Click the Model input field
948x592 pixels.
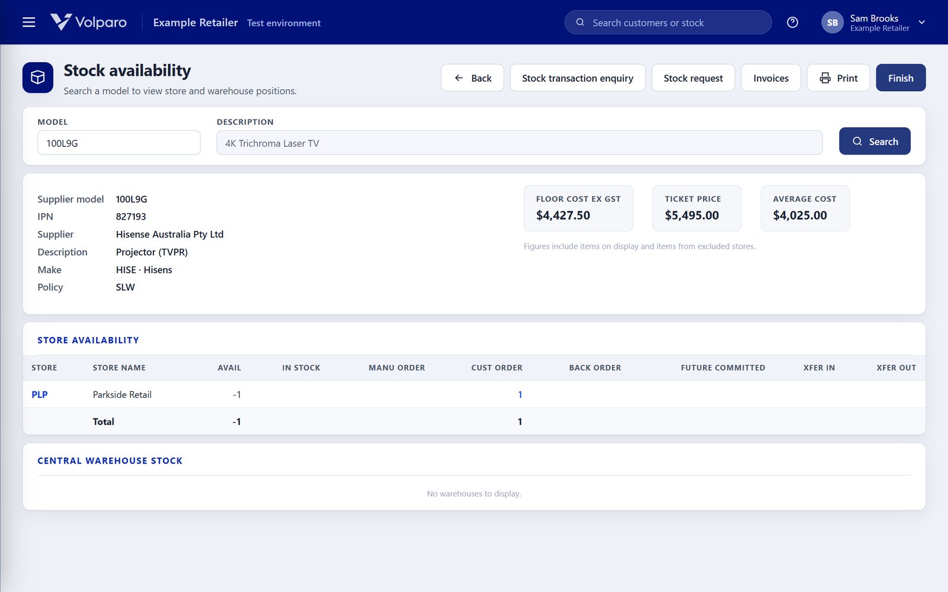point(119,143)
